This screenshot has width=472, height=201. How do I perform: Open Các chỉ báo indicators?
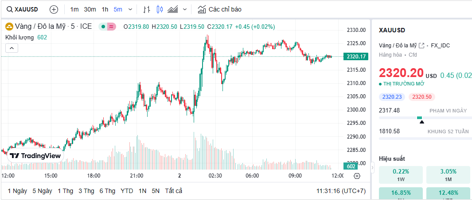(x=219, y=9)
